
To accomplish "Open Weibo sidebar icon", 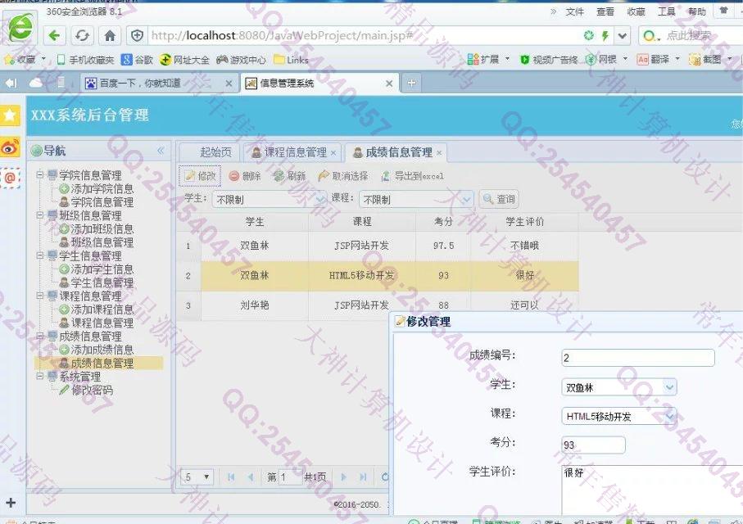I will [x=10, y=147].
